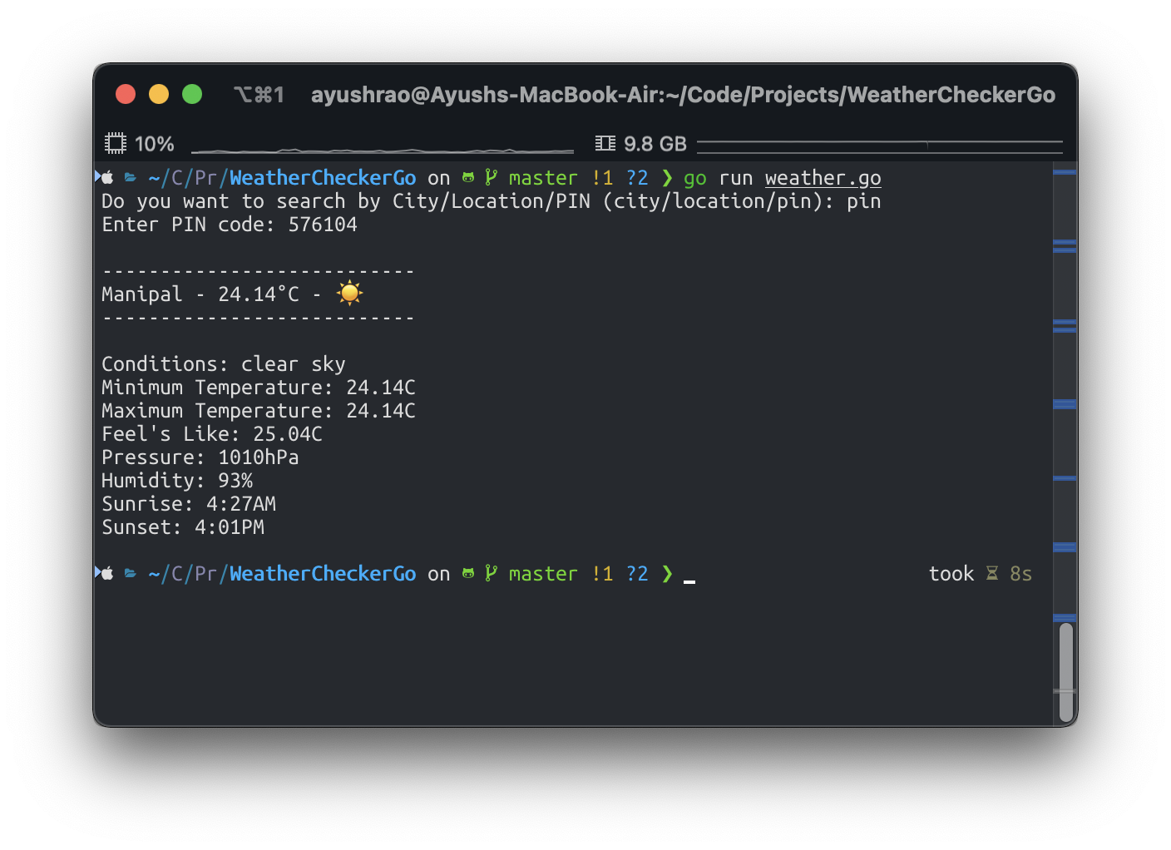1171x850 pixels.
Task: Click the CPU chip icon in the status bar
Action: pyautogui.click(x=116, y=142)
